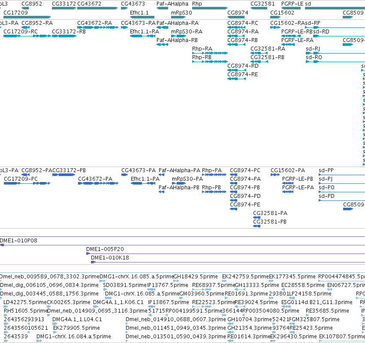The image size is (365, 343).
Task: Click the Efhc1.1-PA protein label
Action: 145,179
